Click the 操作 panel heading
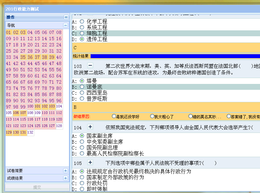Screen dimensions: 260x193 click(x=10, y=17)
